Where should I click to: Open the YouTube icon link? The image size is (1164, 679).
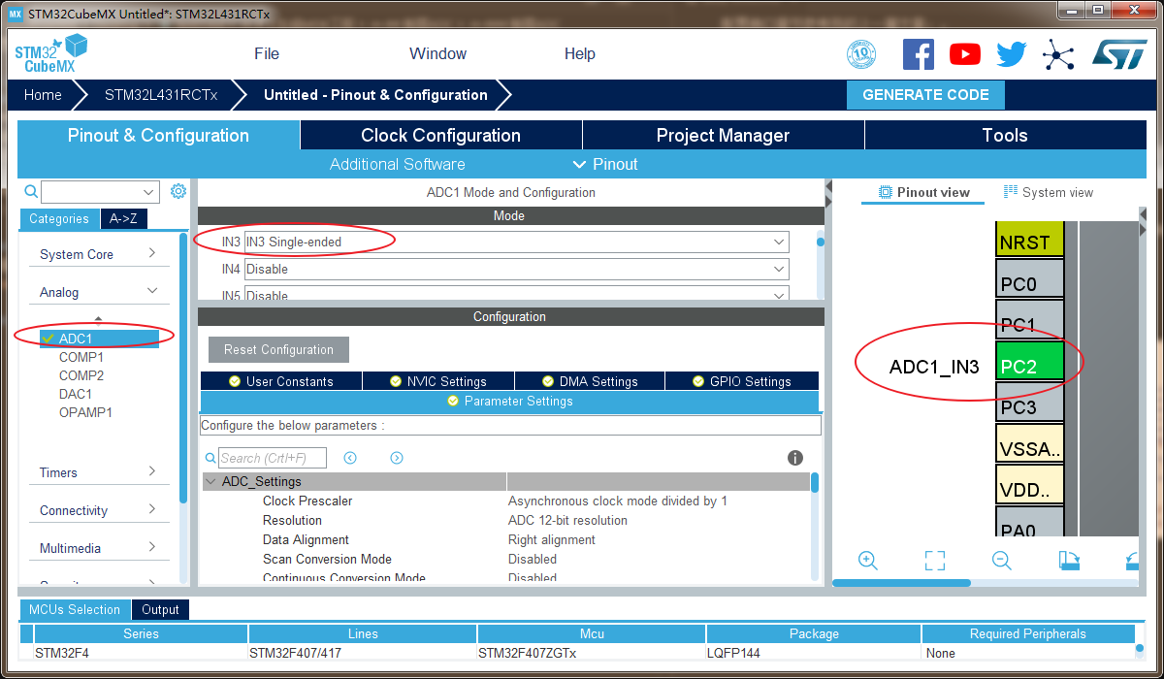964,53
